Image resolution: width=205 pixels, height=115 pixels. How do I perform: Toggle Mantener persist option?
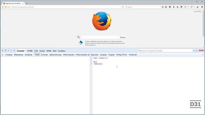19,55
